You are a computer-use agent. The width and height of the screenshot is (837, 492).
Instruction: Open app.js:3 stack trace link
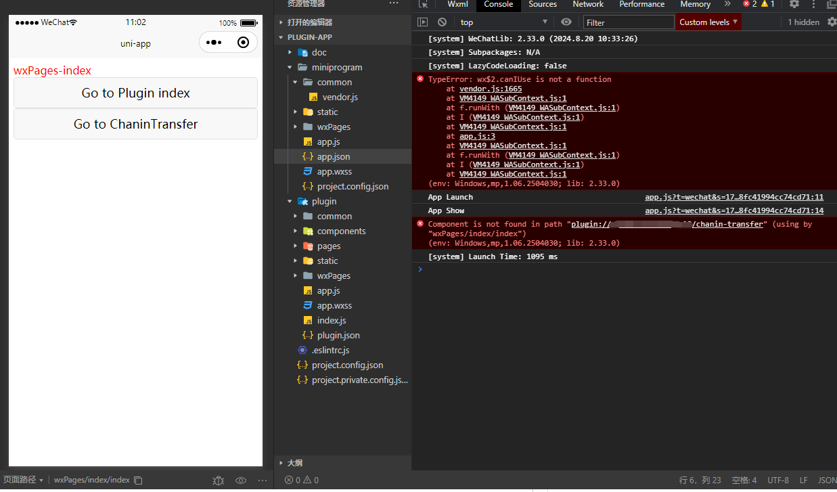(x=477, y=136)
